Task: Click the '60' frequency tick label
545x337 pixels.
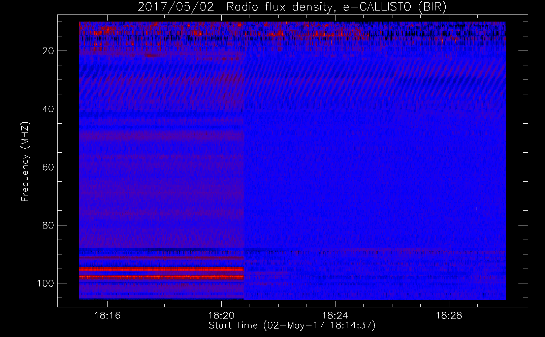Action: [49, 167]
